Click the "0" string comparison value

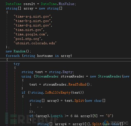[109, 116]
